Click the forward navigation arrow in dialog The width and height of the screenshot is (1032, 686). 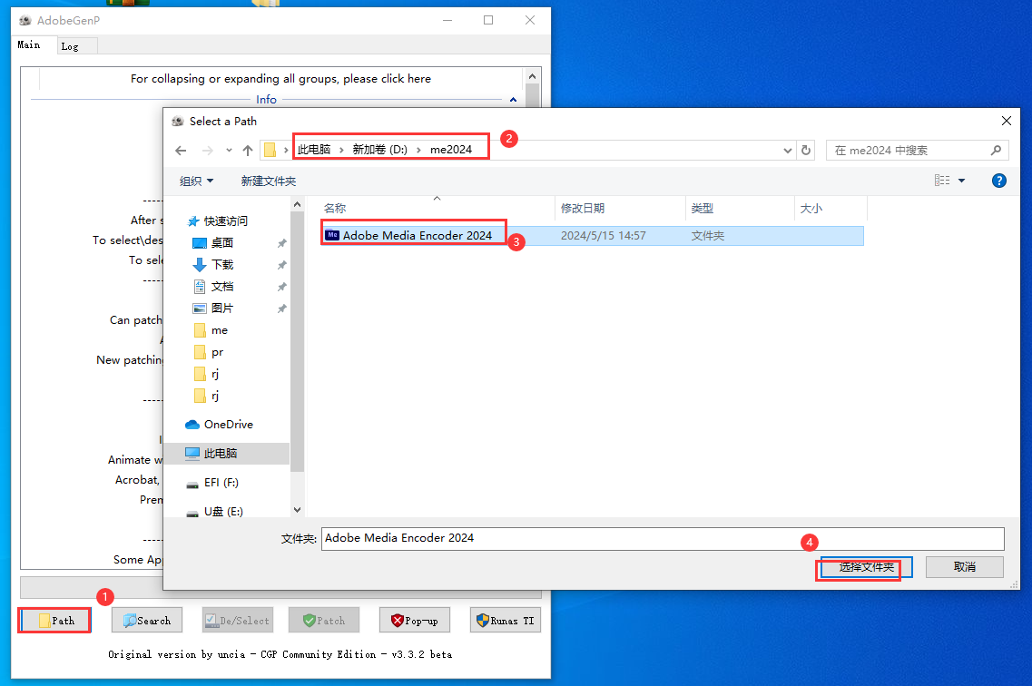[207, 151]
